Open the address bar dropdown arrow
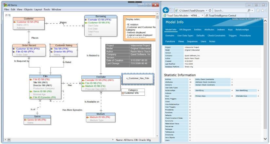 point(207,10)
